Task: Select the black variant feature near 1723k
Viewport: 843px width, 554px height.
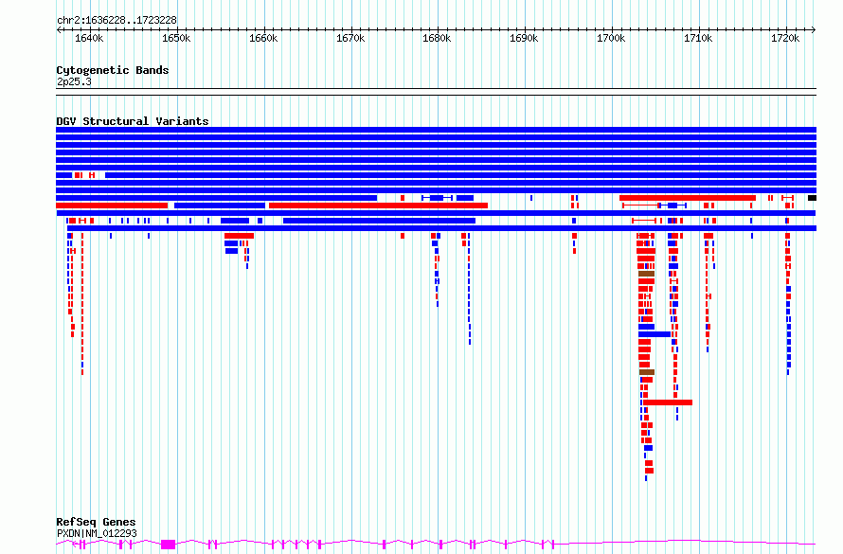Action: coord(813,198)
